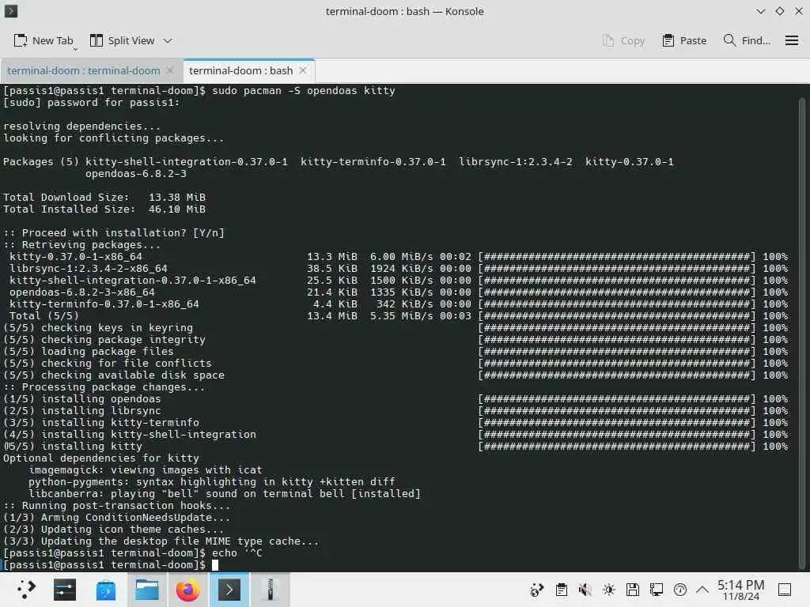Click the Copy toolbar button
The image size is (810, 607).
click(623, 40)
